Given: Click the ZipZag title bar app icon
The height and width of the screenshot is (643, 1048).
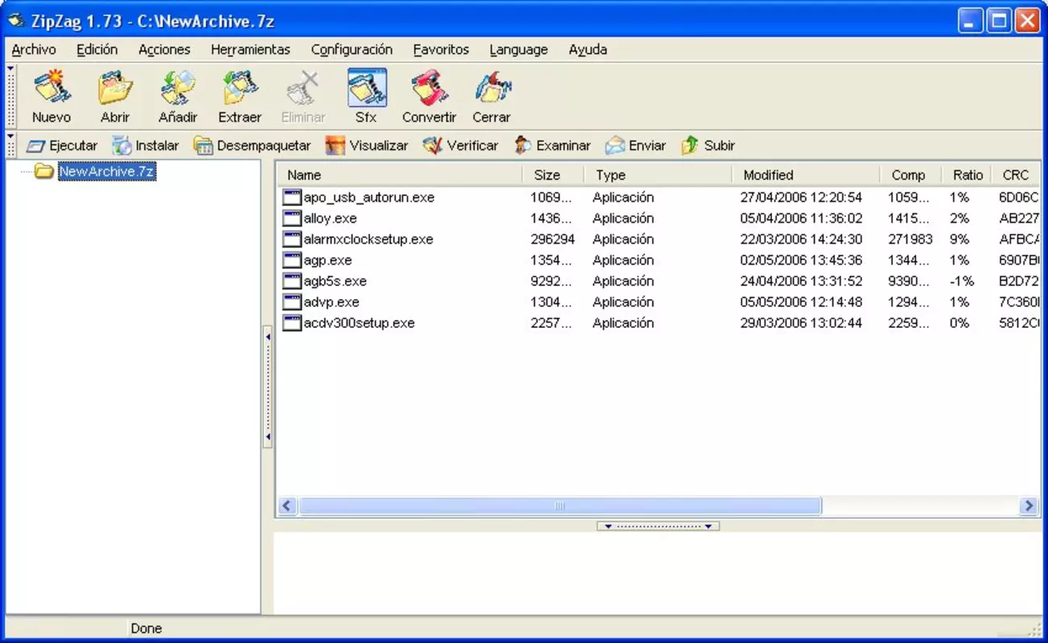Looking at the screenshot, I should tap(15, 21).
